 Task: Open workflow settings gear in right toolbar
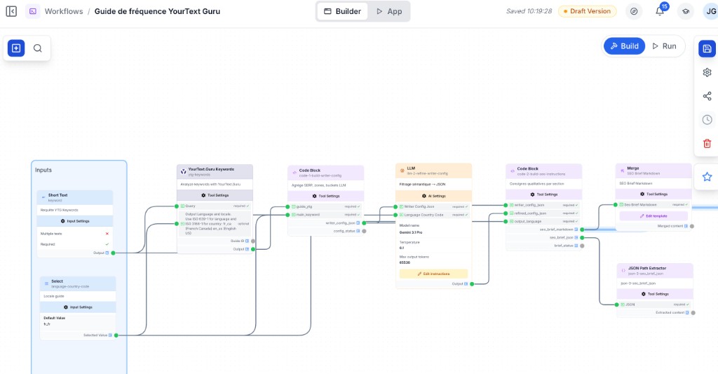tap(707, 72)
